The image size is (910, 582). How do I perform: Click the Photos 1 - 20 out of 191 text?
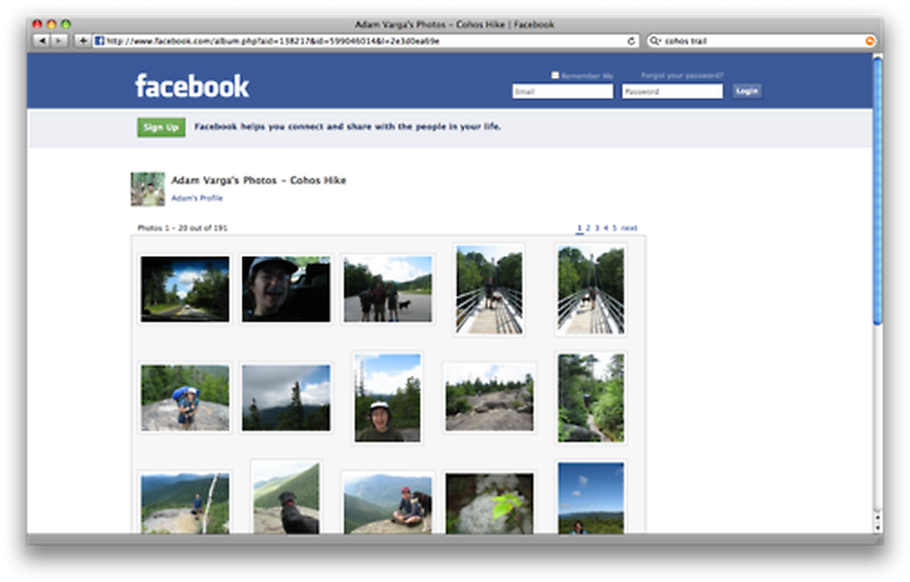point(182,228)
